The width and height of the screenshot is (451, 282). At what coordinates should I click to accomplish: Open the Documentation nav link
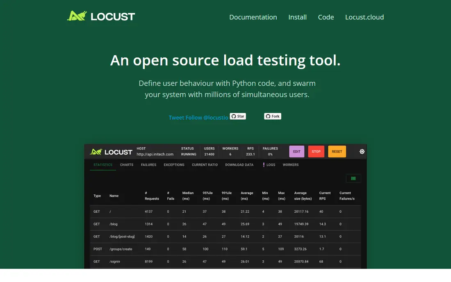253,17
